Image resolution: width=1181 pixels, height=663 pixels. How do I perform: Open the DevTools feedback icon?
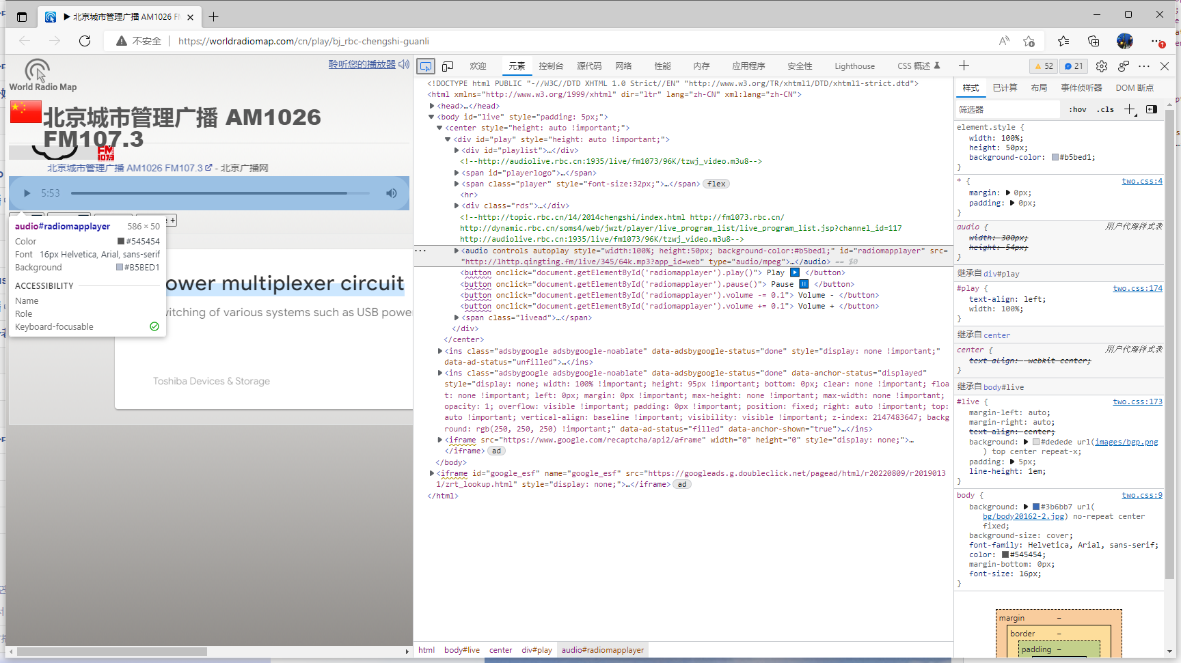click(1123, 66)
